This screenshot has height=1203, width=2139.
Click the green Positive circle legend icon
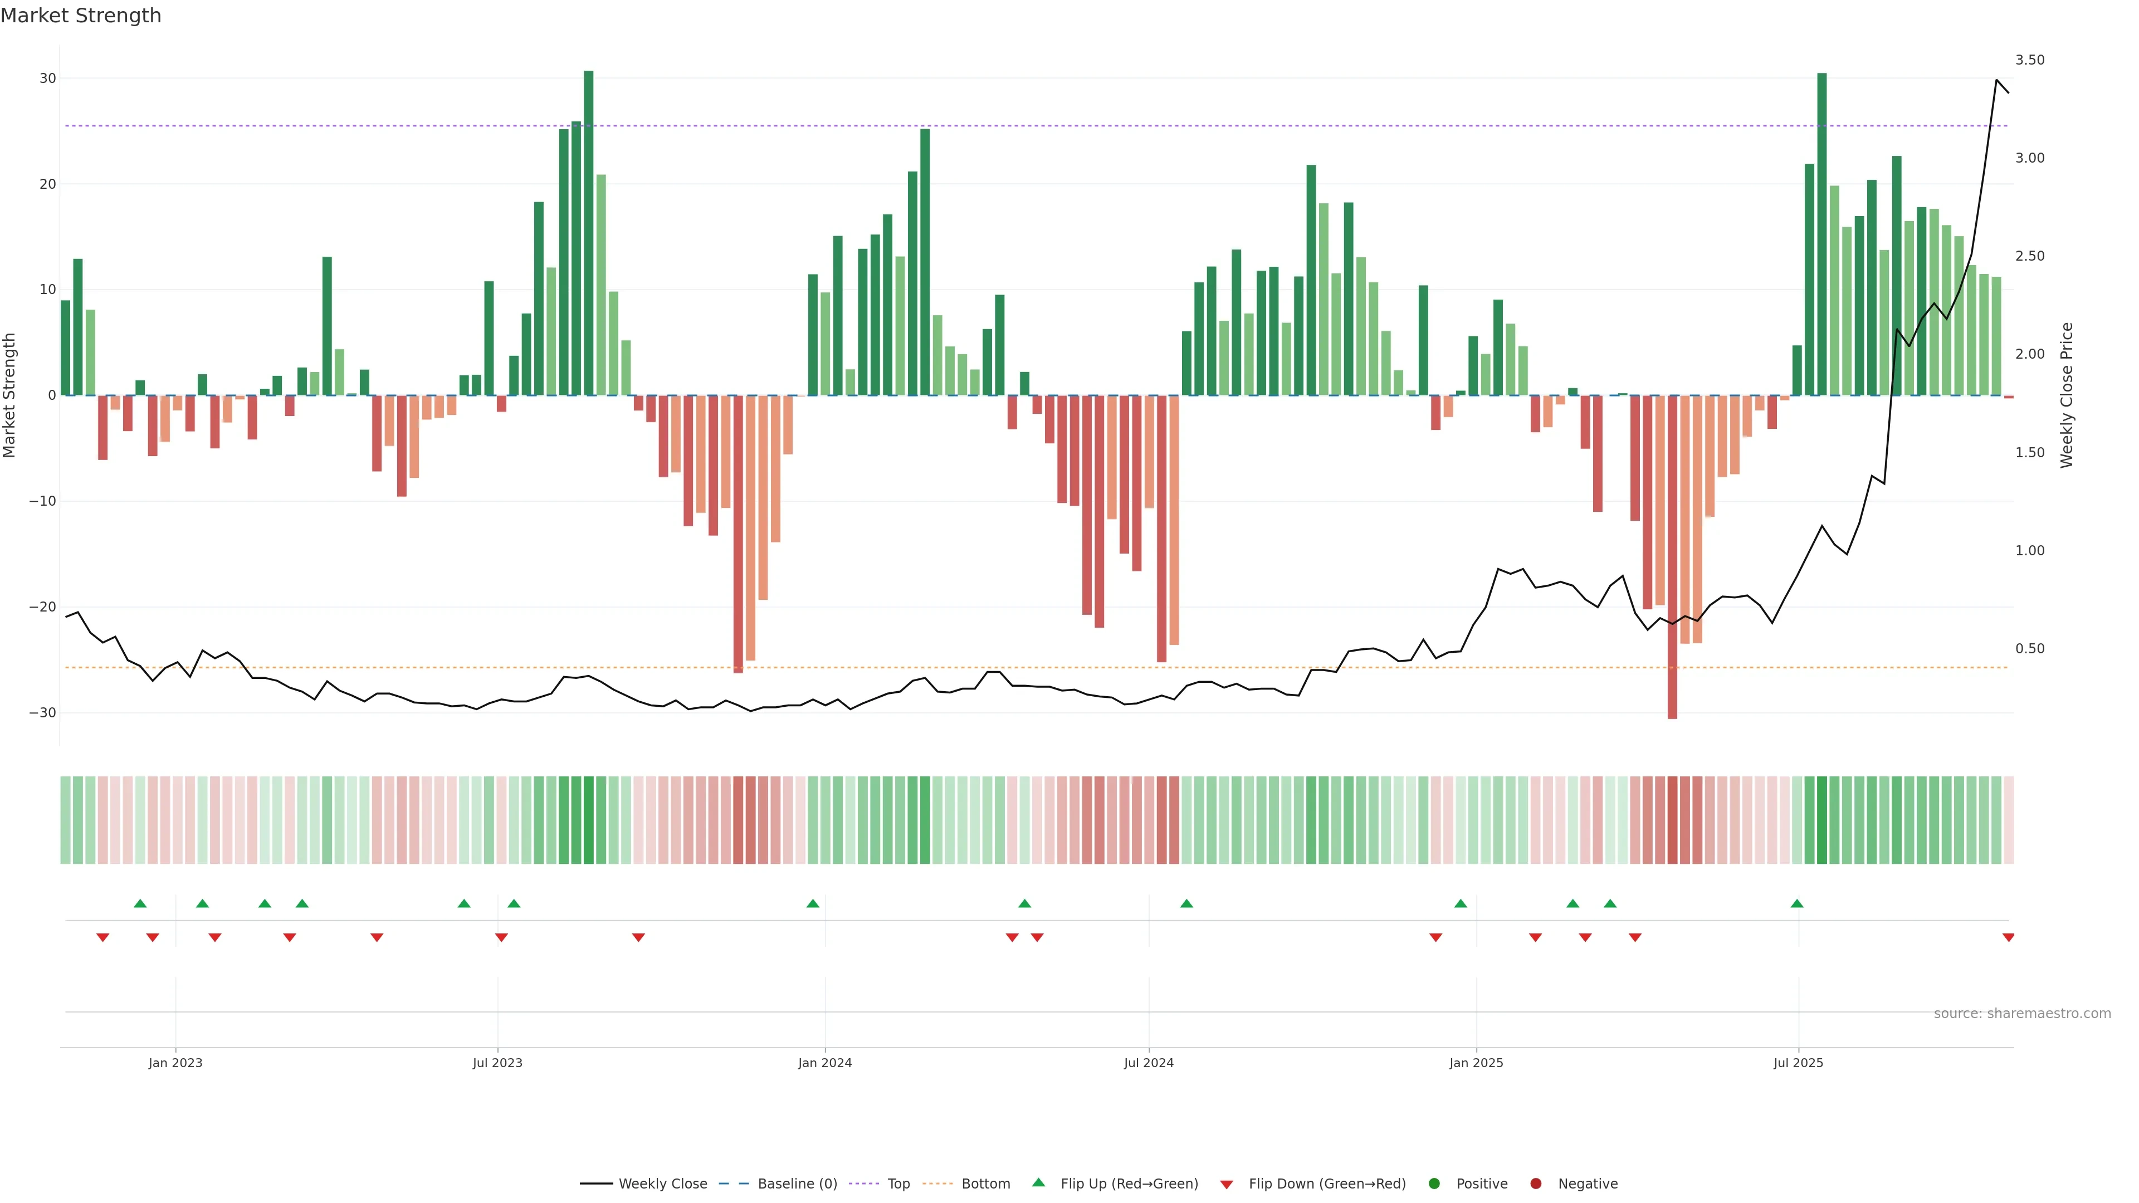(1434, 1184)
